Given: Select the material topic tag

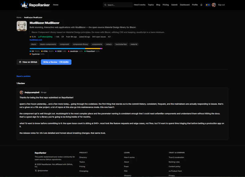Looking at the screenshot, I should (134, 44).
